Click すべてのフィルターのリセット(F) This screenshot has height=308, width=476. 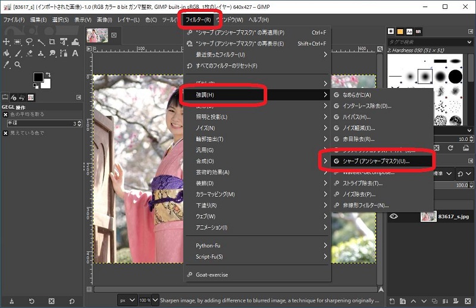pos(226,65)
